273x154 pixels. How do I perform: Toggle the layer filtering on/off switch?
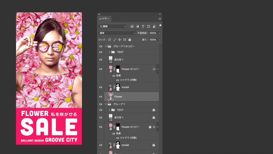pos(160,26)
